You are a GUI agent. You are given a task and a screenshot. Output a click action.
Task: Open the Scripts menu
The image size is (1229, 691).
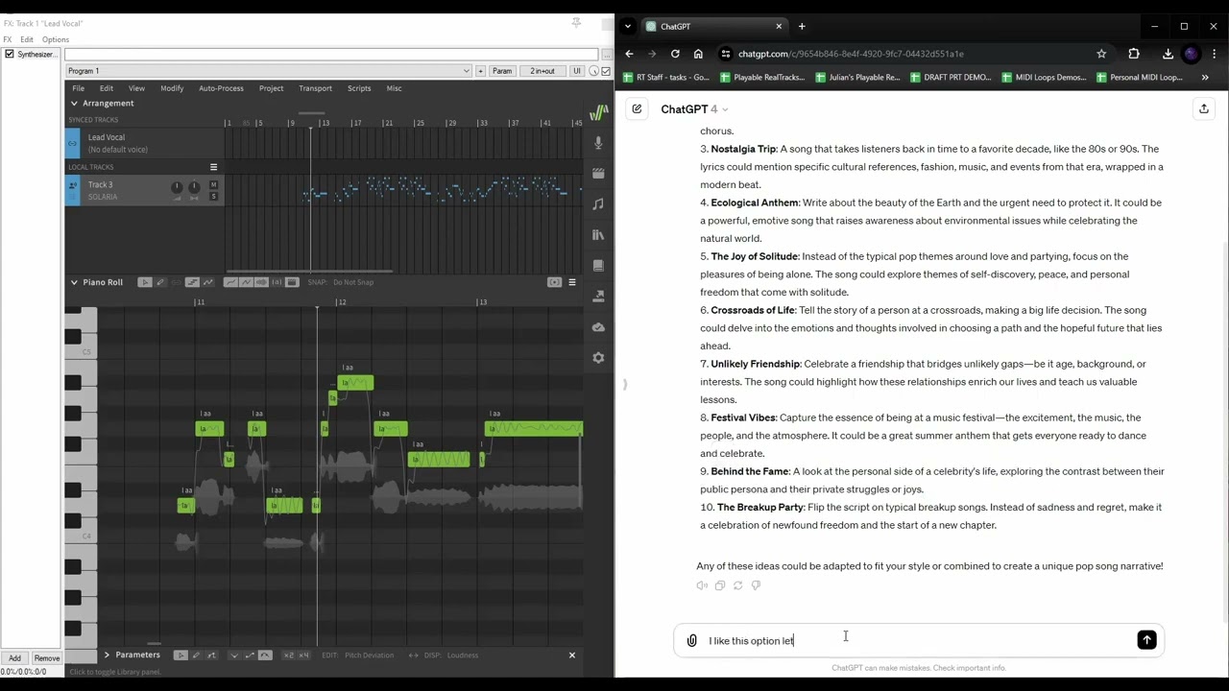(359, 88)
